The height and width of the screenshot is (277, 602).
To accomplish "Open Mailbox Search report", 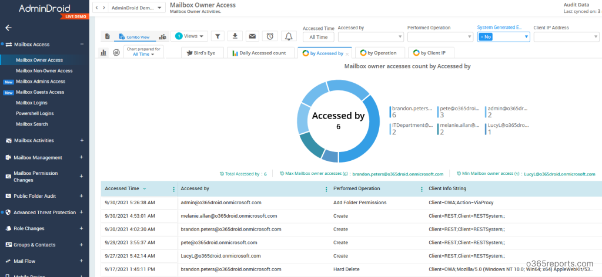I will click(32, 124).
